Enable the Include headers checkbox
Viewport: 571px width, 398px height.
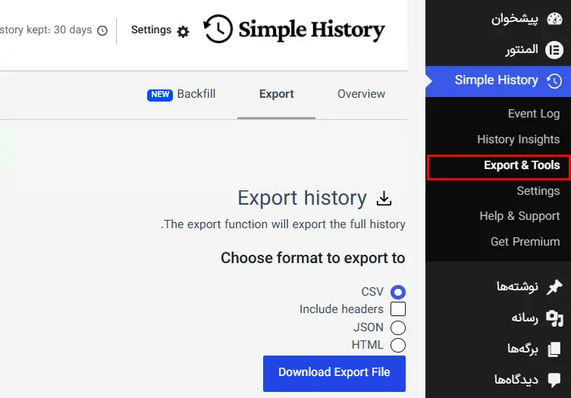[398, 309]
